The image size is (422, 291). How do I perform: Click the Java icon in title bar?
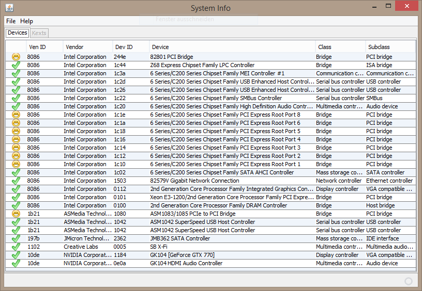tap(9, 8)
